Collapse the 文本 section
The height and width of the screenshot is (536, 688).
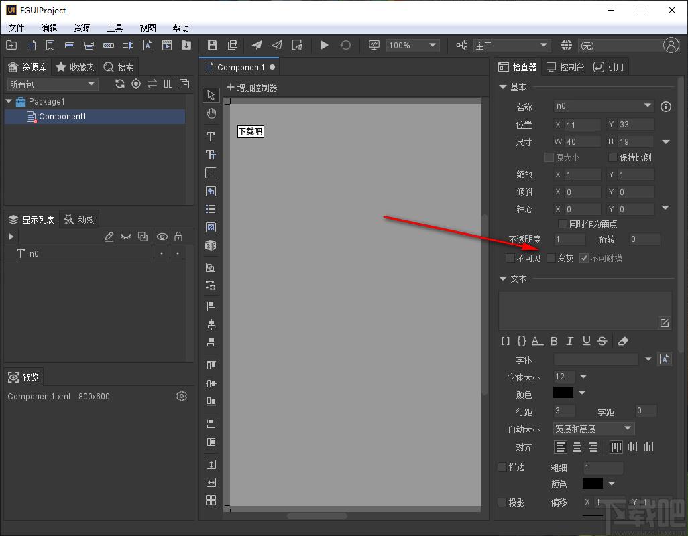coord(503,279)
